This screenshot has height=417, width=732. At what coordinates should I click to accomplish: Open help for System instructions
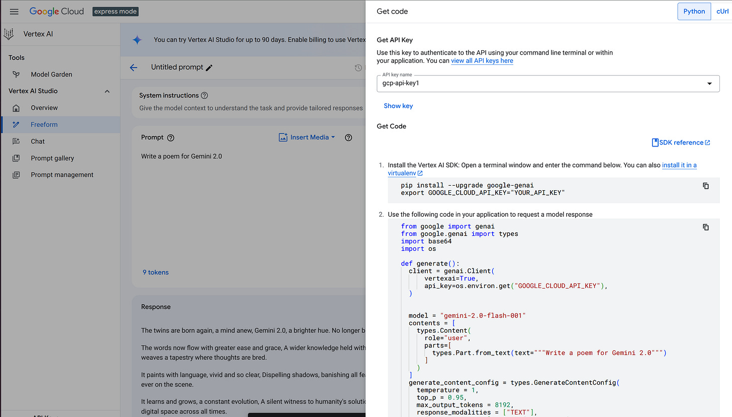tap(204, 95)
